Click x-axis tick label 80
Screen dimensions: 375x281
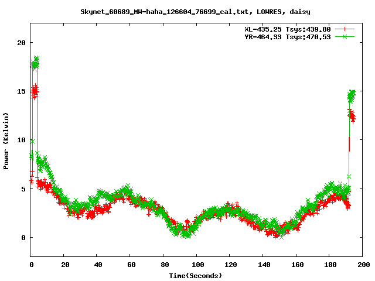click(165, 265)
